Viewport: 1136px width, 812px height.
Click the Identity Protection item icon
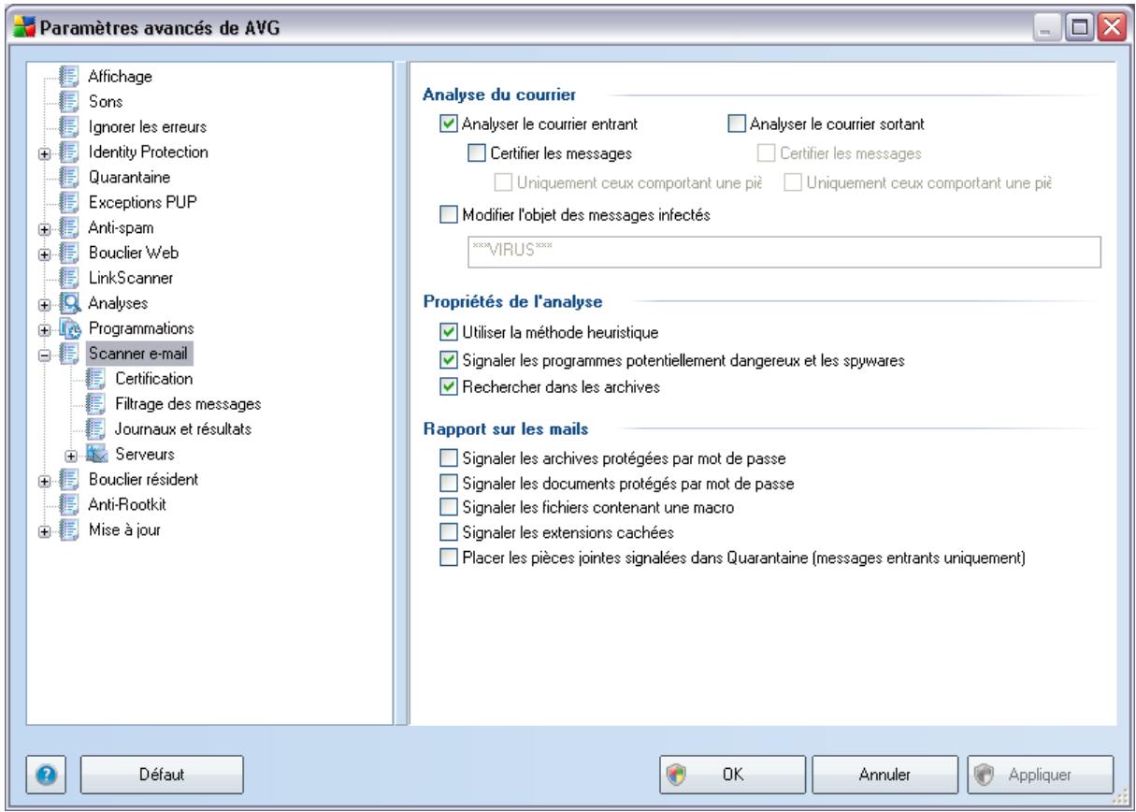click(x=67, y=151)
